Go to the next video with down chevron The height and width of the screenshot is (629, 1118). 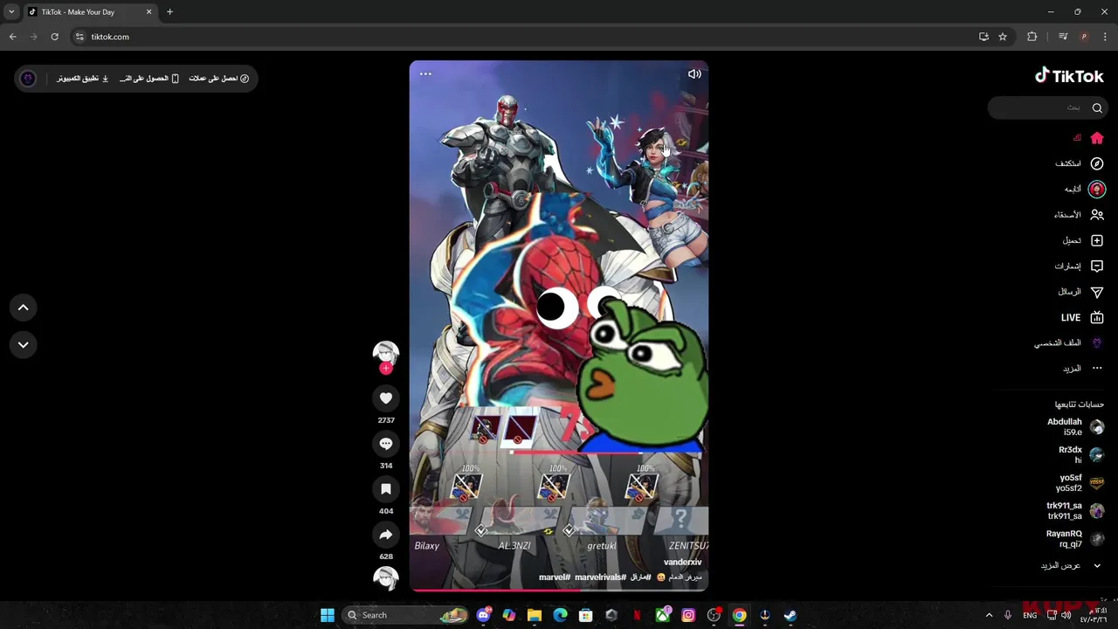pyautogui.click(x=24, y=344)
